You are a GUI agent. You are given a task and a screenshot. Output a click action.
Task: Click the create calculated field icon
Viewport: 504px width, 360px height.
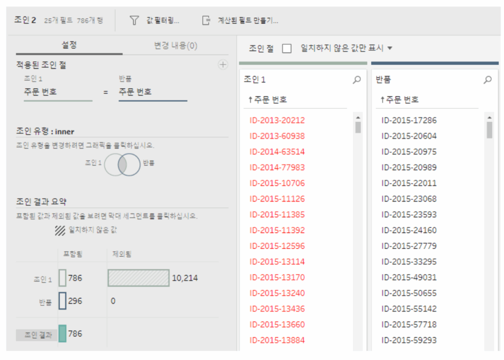click(x=206, y=20)
